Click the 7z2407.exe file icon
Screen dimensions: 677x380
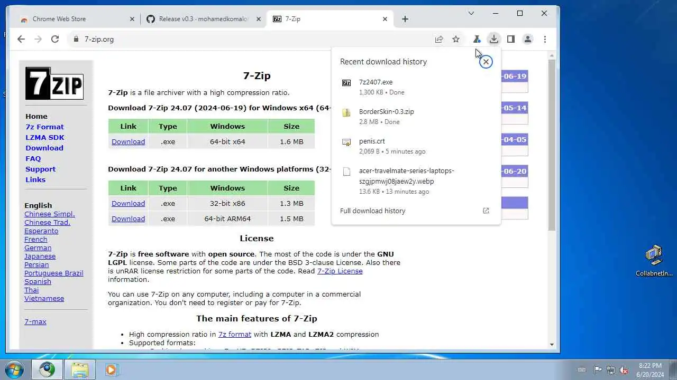coord(346,83)
